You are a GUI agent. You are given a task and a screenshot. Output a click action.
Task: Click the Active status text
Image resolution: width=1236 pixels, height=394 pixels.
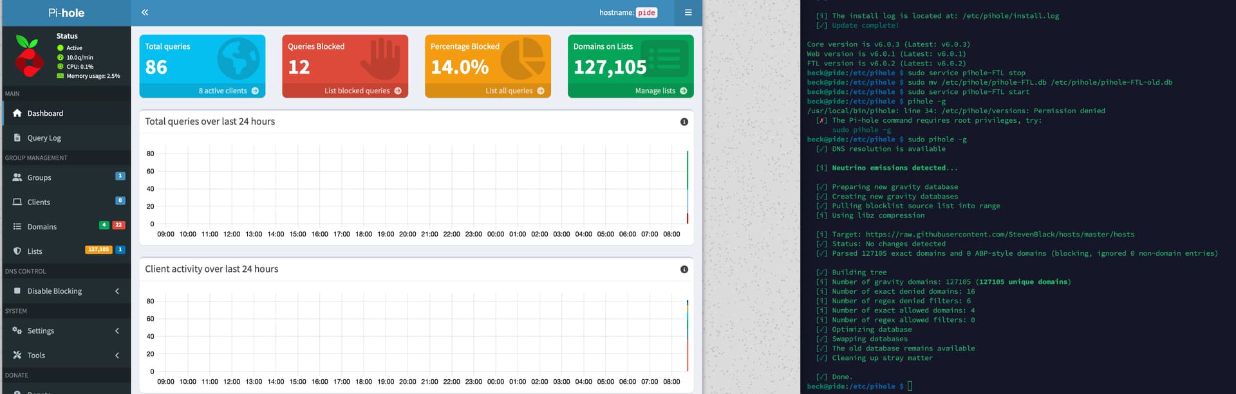click(75, 48)
